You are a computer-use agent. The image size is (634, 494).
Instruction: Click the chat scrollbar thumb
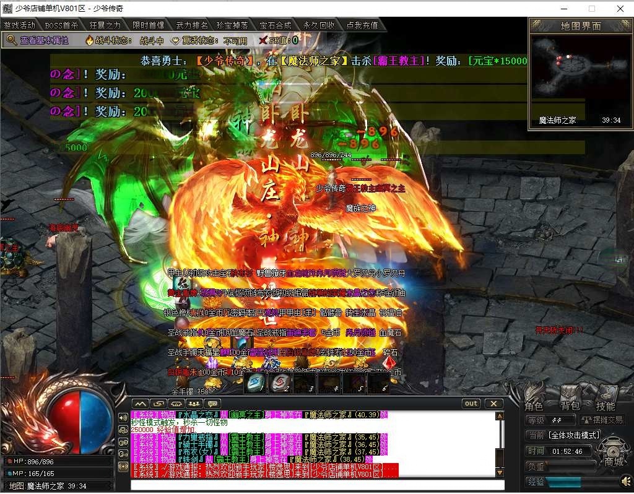click(x=500, y=457)
